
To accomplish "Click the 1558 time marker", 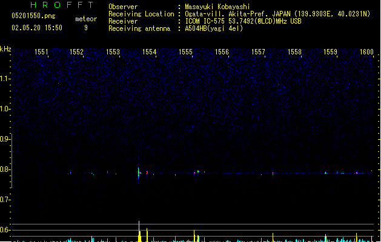I will pos(294,52).
